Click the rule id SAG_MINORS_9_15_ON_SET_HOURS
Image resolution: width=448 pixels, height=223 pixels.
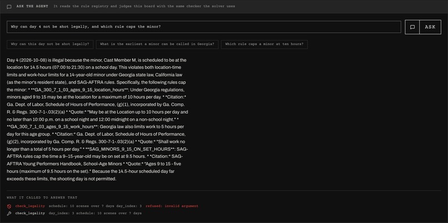(130, 149)
